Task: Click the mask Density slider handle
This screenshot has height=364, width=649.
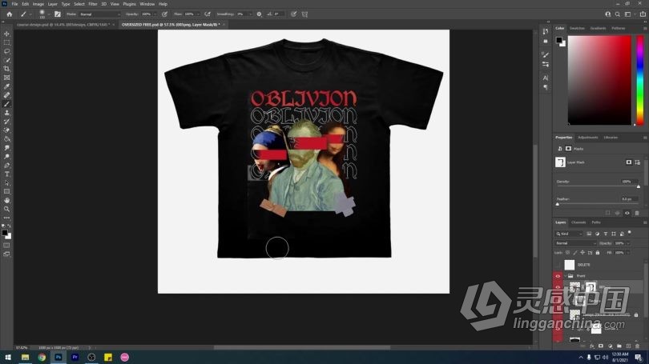Action: [639, 186]
